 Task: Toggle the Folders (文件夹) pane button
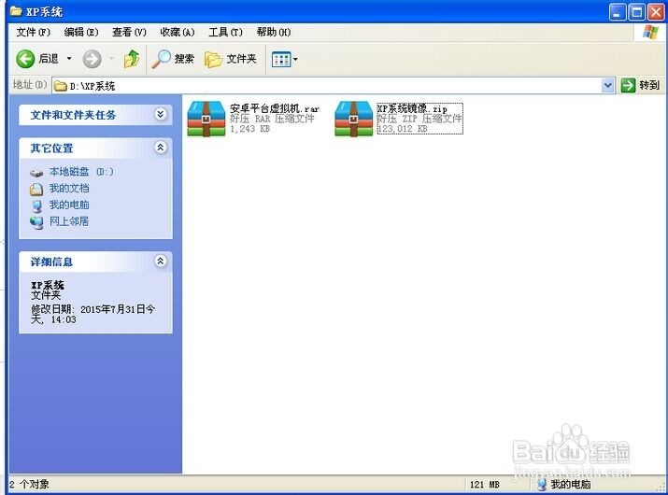tap(231, 59)
